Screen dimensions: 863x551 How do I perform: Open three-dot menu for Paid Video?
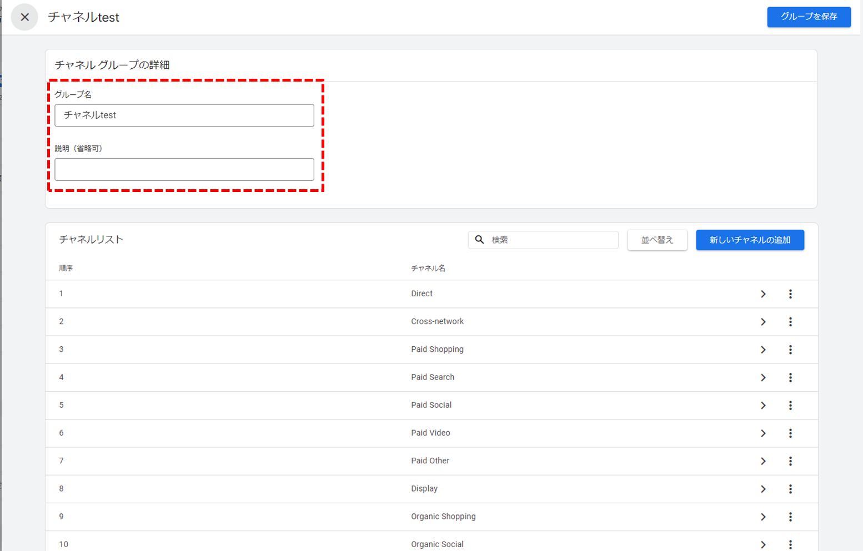click(790, 433)
